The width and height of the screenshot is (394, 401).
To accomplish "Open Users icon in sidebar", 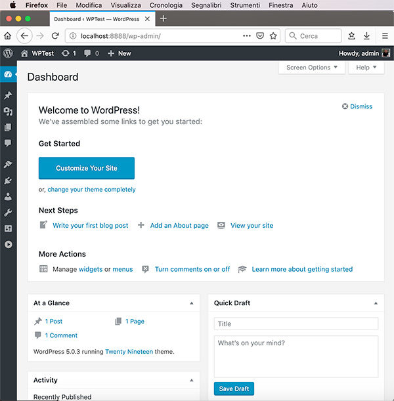I will (8, 196).
